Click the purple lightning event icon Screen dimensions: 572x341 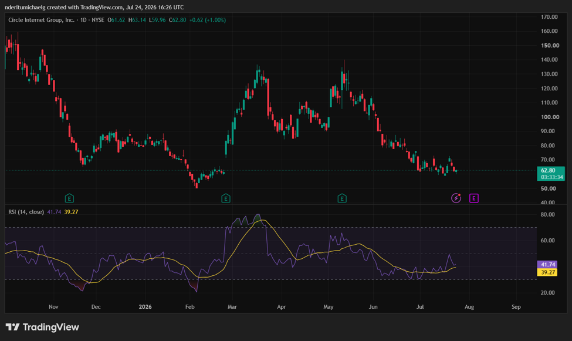(456, 198)
